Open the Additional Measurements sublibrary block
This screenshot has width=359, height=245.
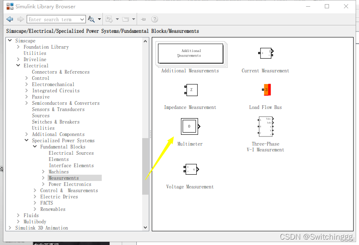pyautogui.click(x=191, y=54)
